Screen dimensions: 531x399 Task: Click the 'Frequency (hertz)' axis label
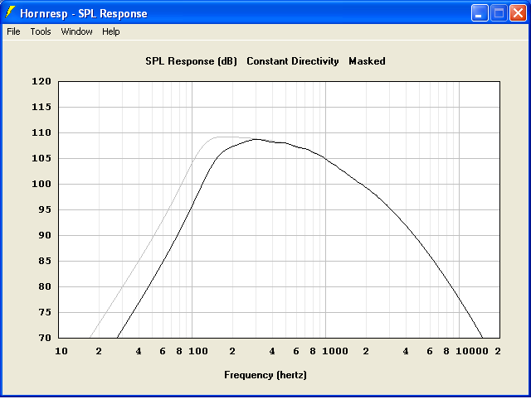(265, 375)
